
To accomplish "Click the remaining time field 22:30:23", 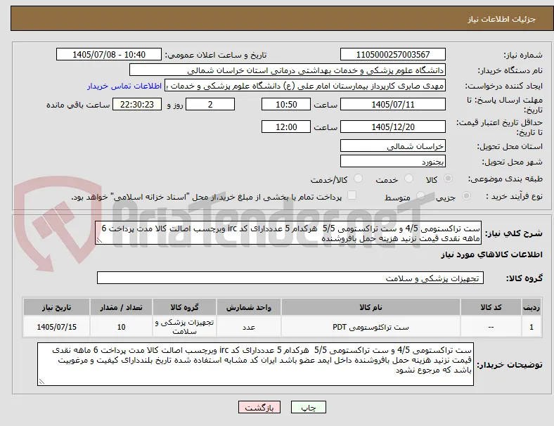I will (137, 104).
